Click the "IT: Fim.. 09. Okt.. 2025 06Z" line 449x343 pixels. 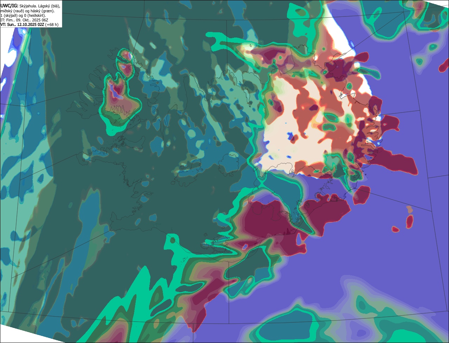[x=25, y=20]
